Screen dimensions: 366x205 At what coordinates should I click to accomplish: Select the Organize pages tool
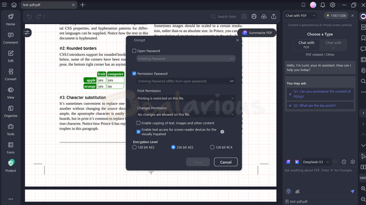pyautogui.click(x=11, y=111)
